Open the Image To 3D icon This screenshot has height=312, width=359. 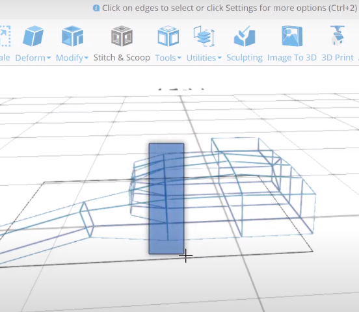coord(292,36)
